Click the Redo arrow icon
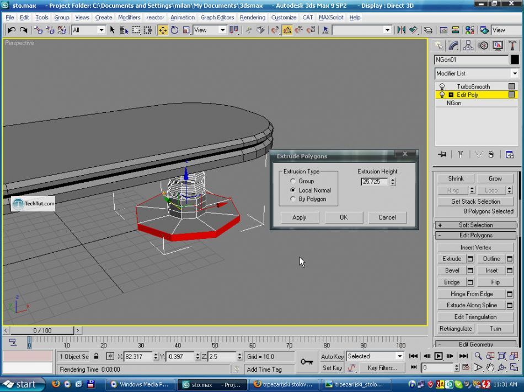 (23, 30)
